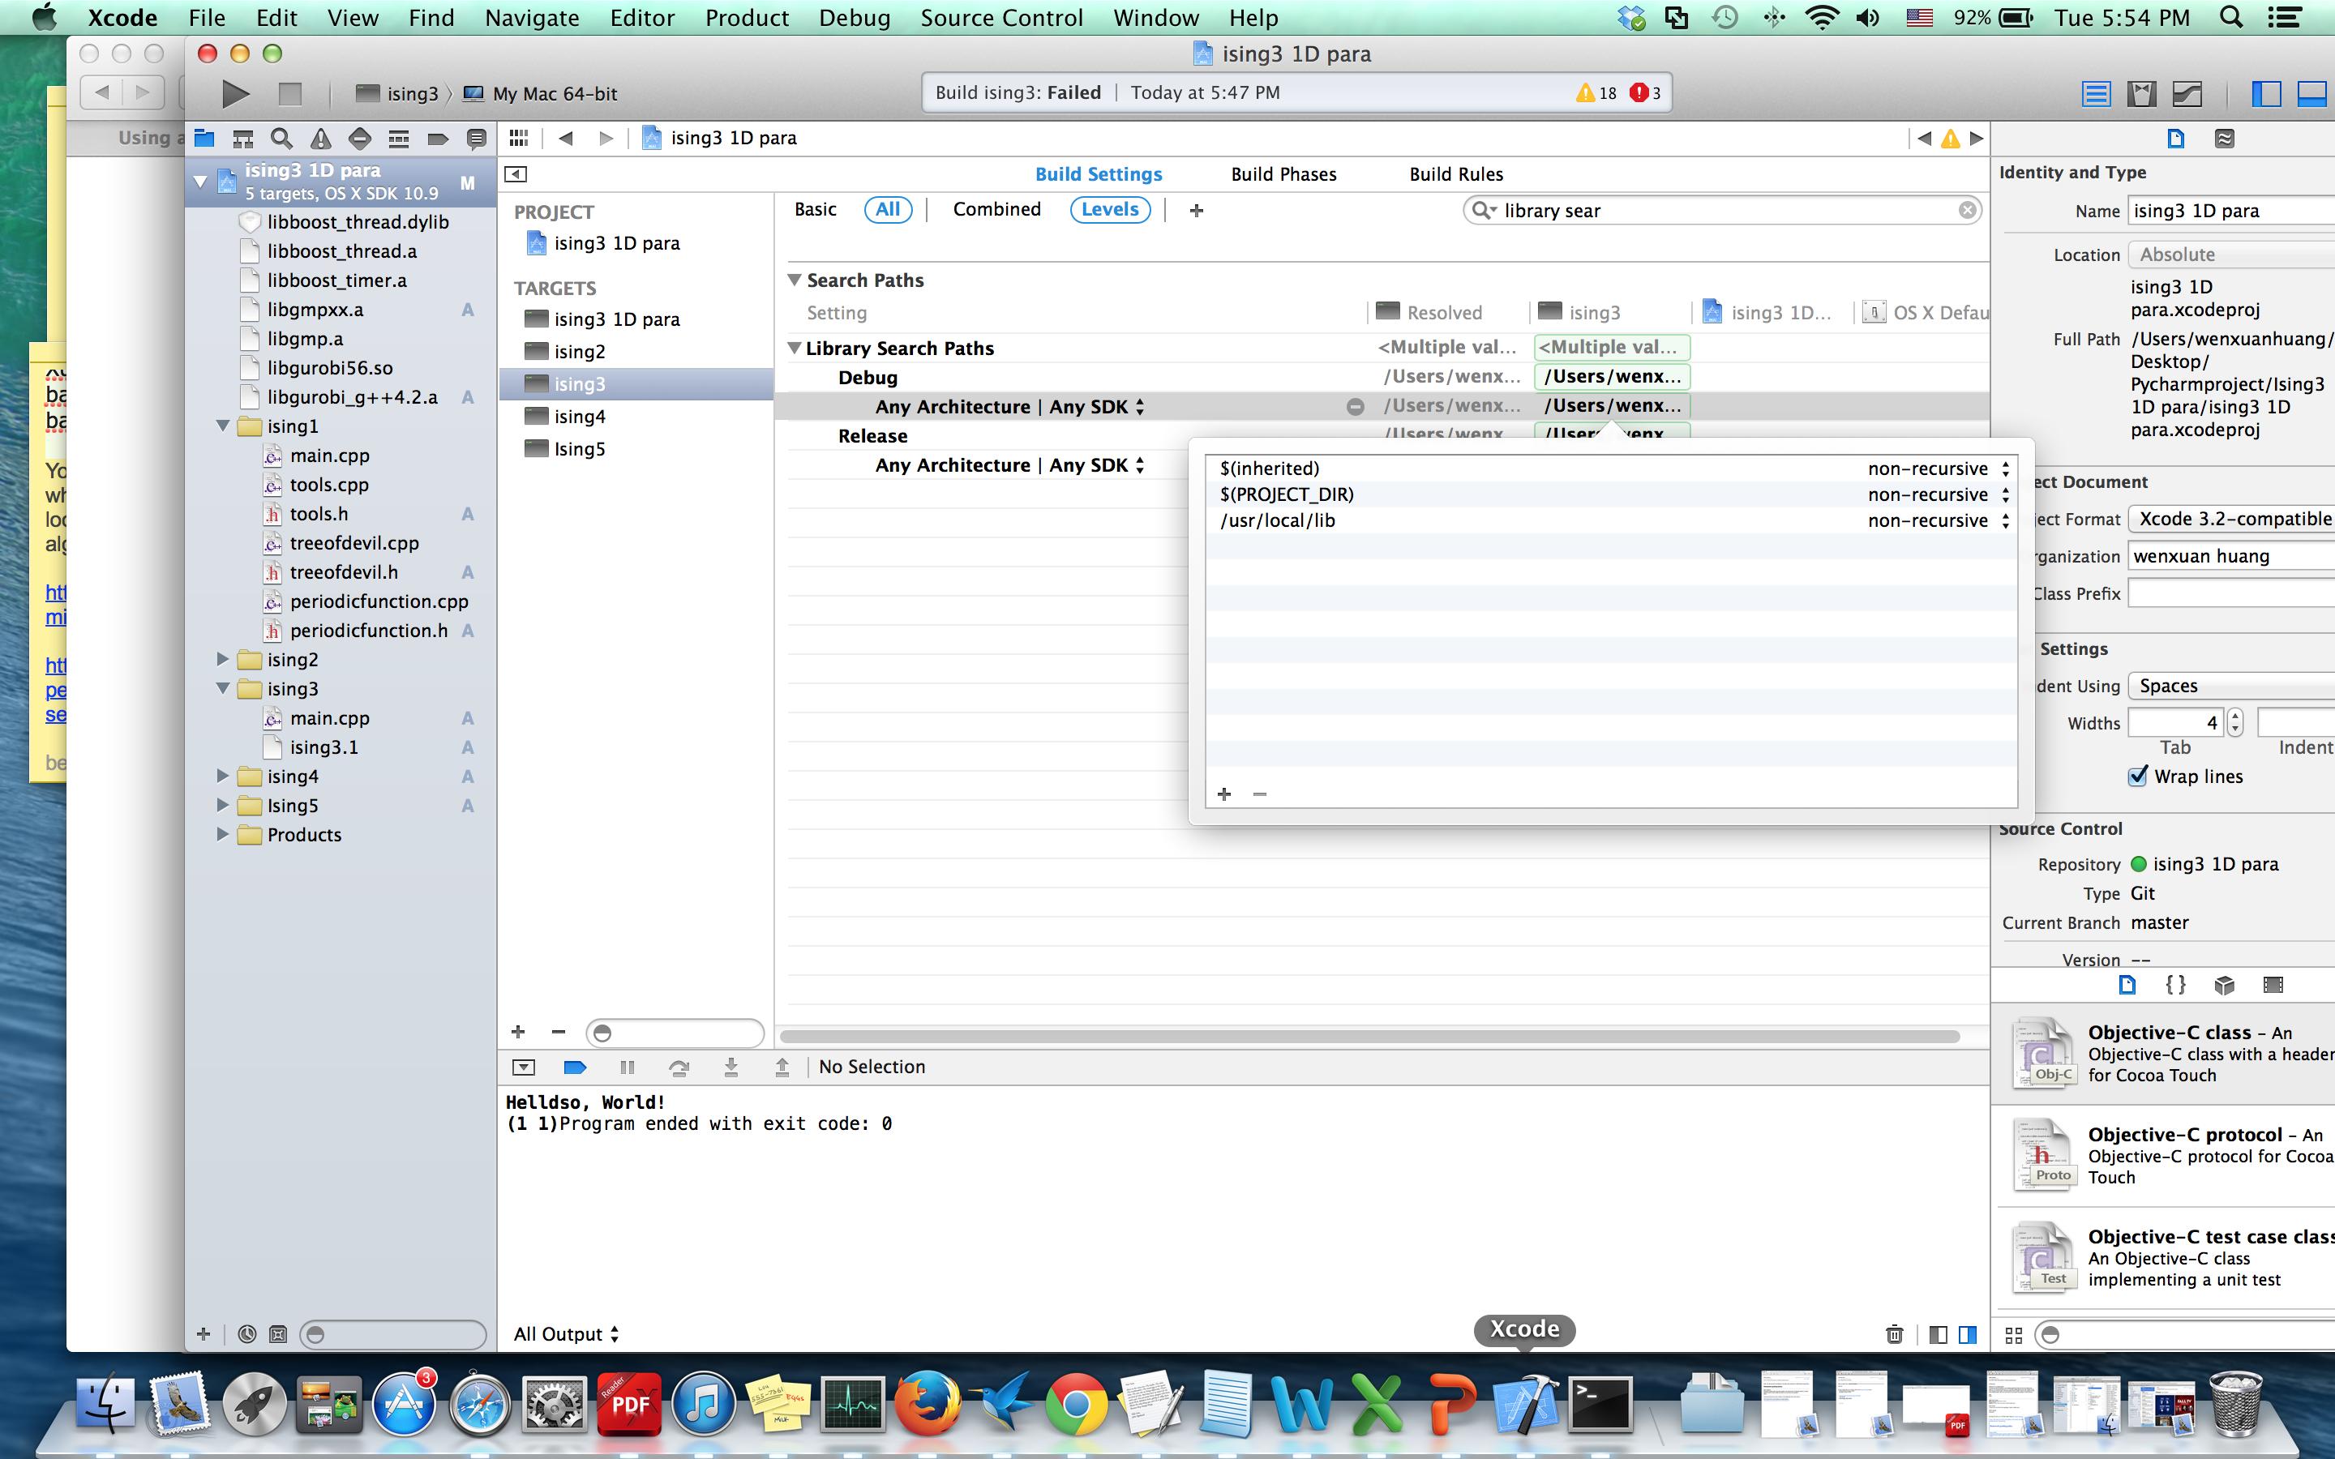Open the Find navigator magnifier
Image resolution: width=2335 pixels, height=1459 pixels.
(x=282, y=138)
